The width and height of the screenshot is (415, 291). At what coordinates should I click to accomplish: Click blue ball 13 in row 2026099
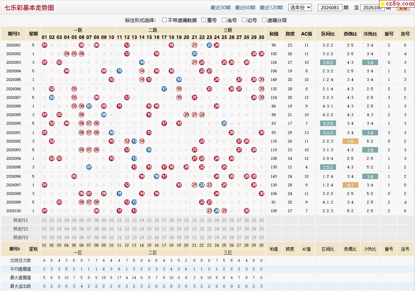click(134, 202)
